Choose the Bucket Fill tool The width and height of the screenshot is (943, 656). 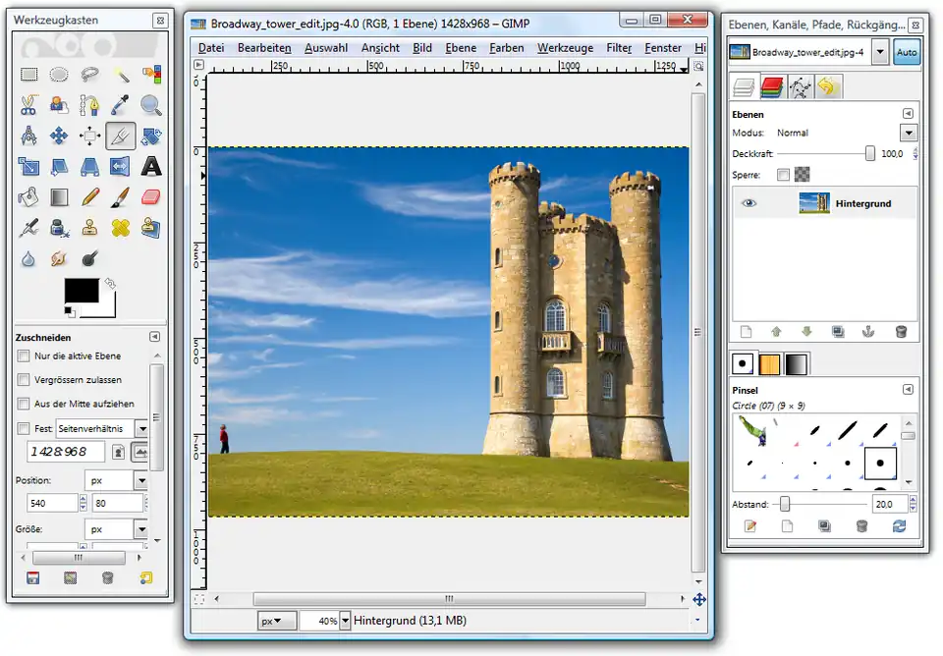tap(28, 196)
